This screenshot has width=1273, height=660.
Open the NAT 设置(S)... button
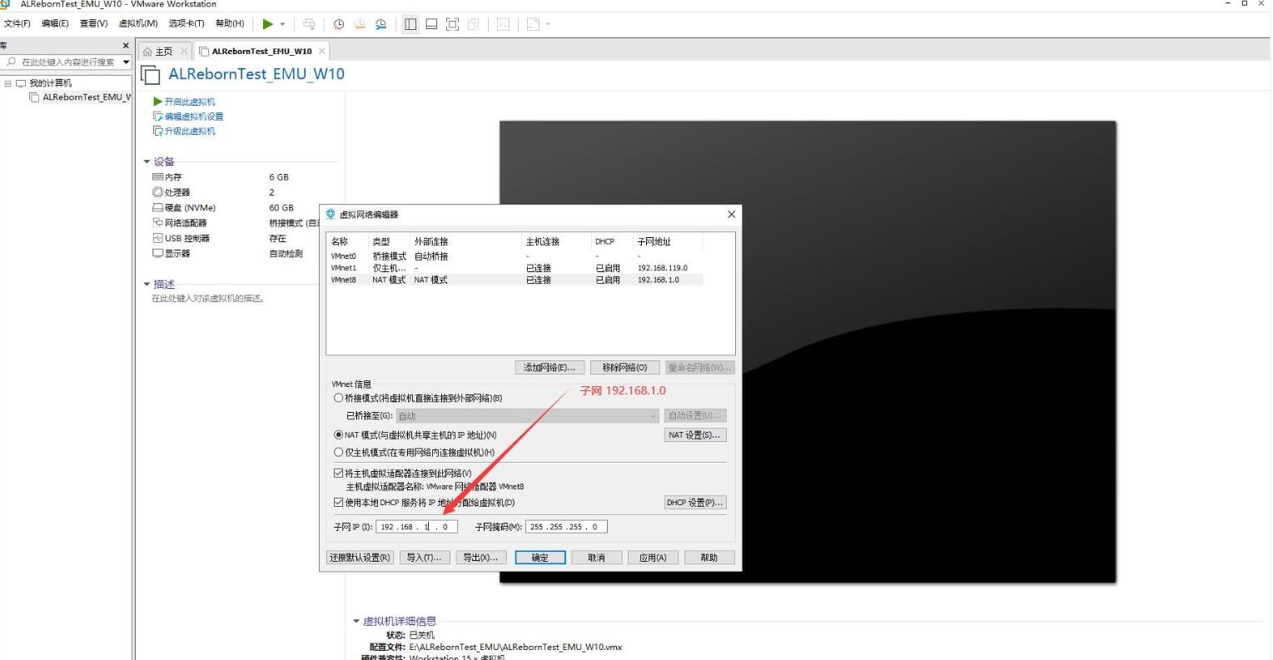click(695, 434)
